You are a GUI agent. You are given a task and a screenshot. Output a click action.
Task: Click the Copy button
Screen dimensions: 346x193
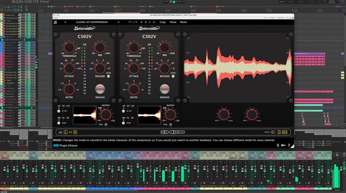point(163,22)
